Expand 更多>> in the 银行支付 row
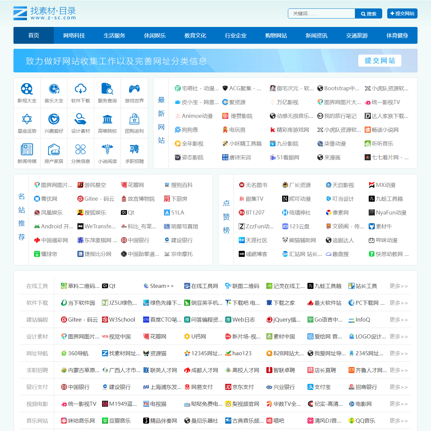The width and height of the screenshot is (431, 431). tap(399, 387)
